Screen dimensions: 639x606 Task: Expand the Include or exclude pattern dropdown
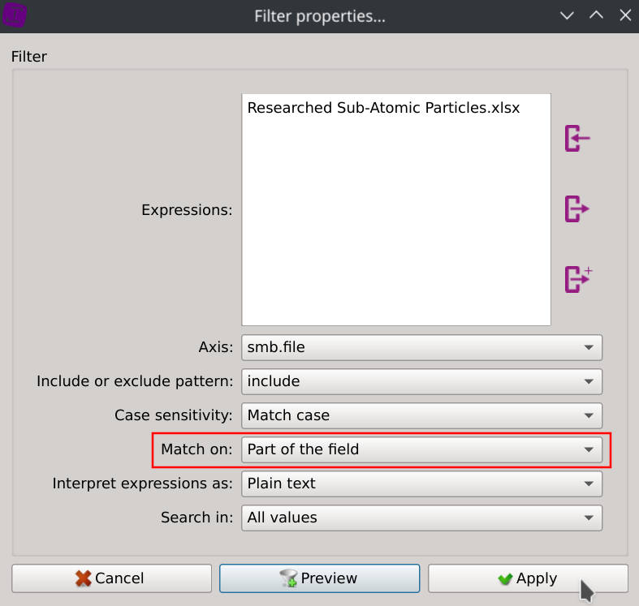pos(421,381)
